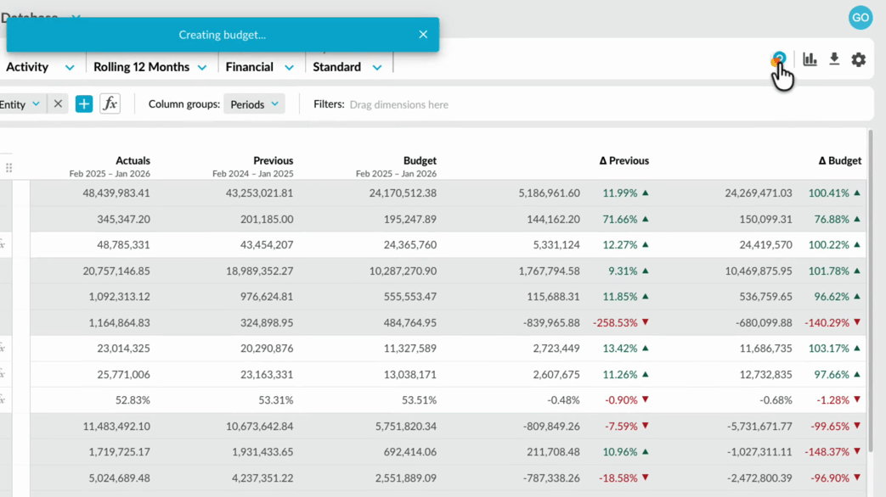Open the bar chart view icon
886x497 pixels.
pos(810,59)
